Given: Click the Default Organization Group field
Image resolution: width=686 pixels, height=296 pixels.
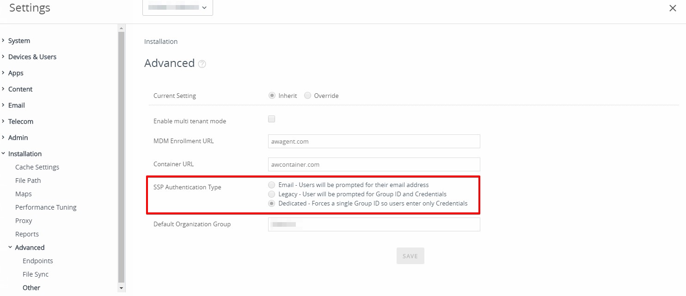Looking at the screenshot, I should coord(374,224).
